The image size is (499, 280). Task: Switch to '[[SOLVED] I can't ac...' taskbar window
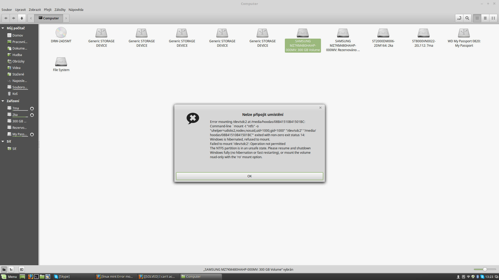[x=158, y=277]
